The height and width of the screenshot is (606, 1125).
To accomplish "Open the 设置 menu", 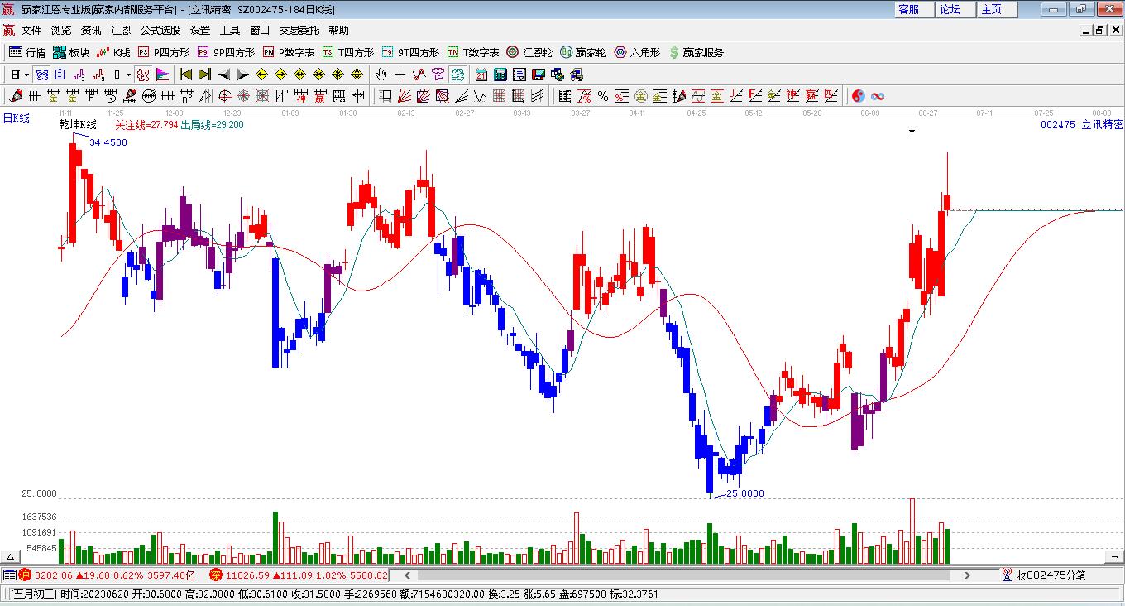I will click(x=200, y=31).
